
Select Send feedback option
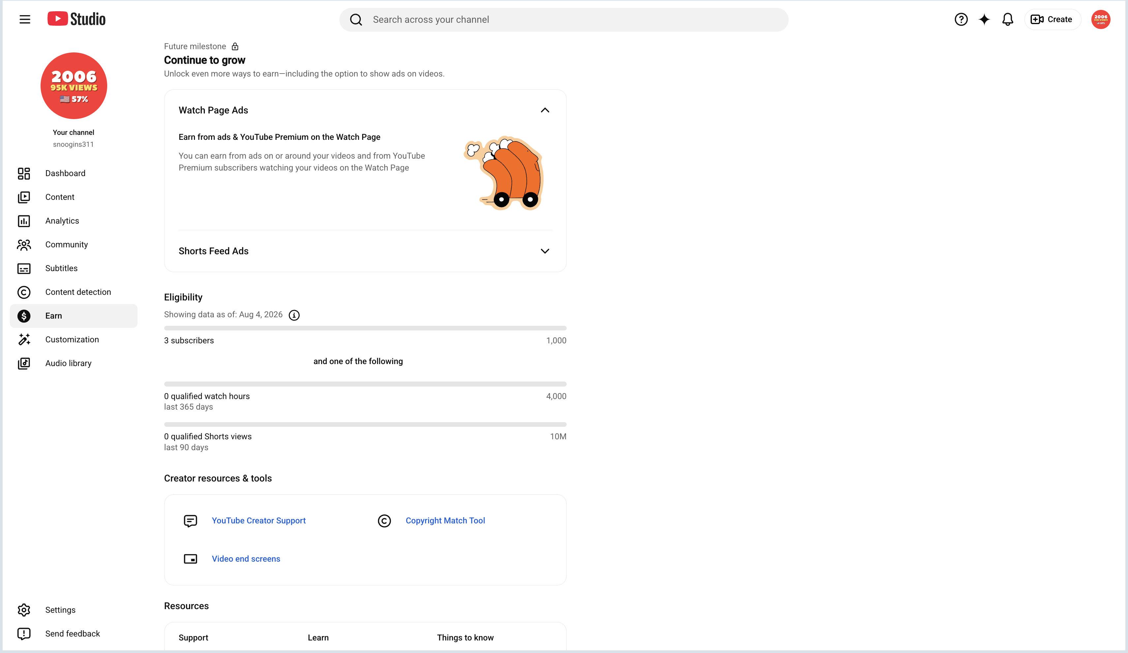click(74, 633)
